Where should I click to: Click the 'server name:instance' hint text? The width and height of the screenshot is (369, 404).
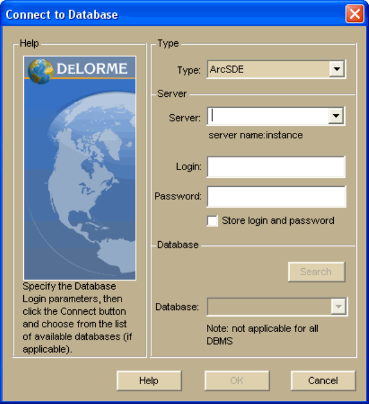pos(255,135)
